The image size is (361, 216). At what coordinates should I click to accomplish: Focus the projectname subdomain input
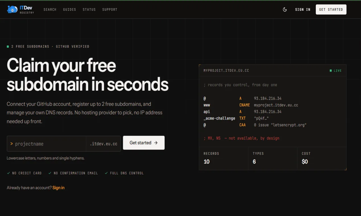tap(47, 144)
